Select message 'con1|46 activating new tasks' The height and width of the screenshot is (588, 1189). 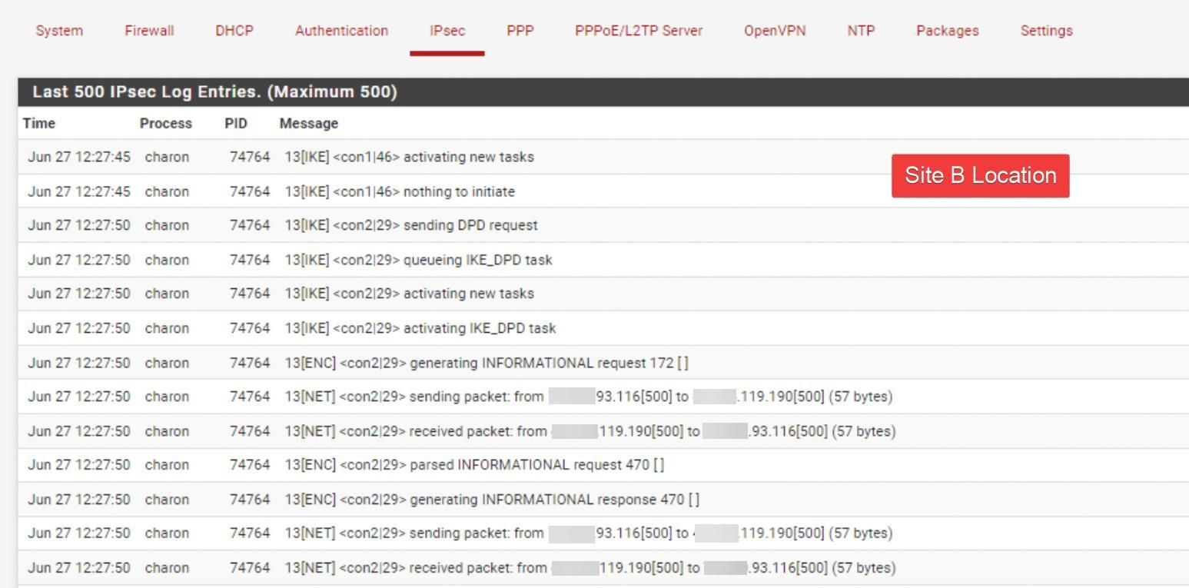(410, 157)
